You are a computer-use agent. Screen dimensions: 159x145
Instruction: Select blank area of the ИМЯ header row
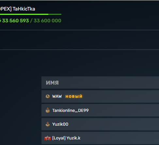click(109, 83)
